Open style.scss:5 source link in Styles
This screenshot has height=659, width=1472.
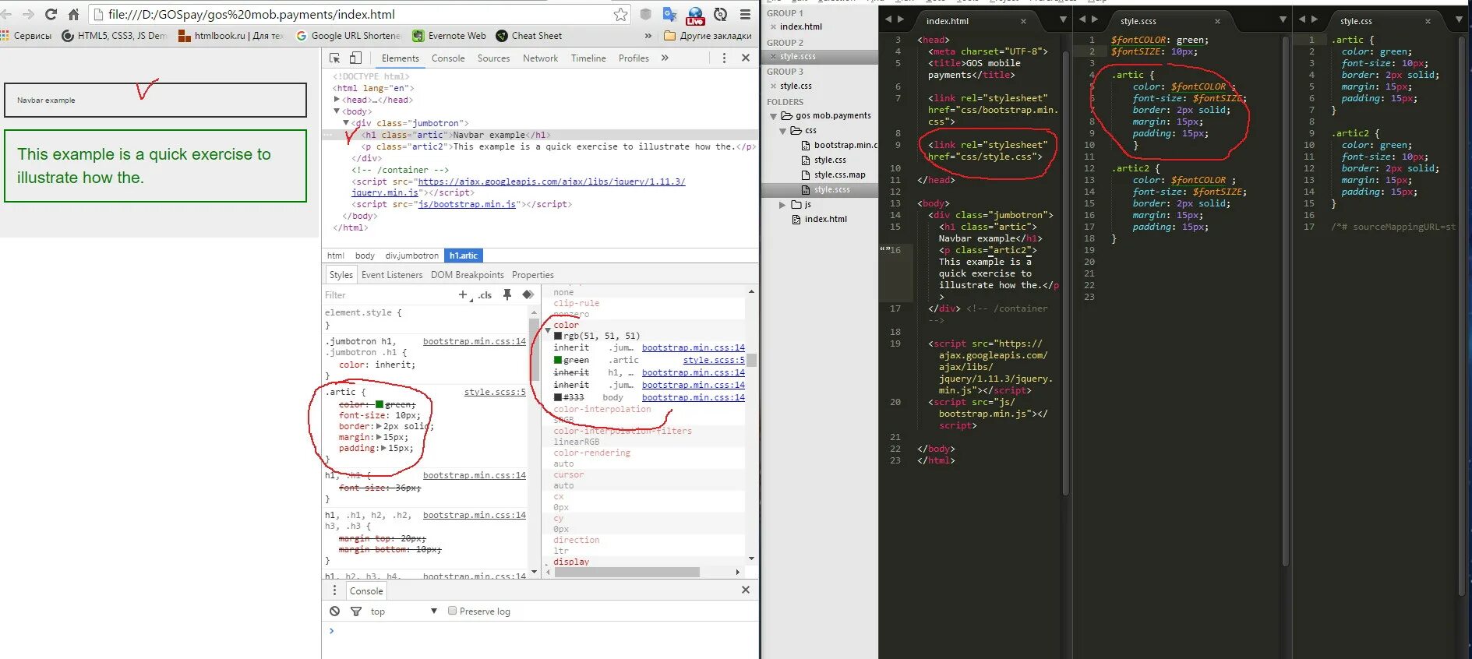point(495,392)
